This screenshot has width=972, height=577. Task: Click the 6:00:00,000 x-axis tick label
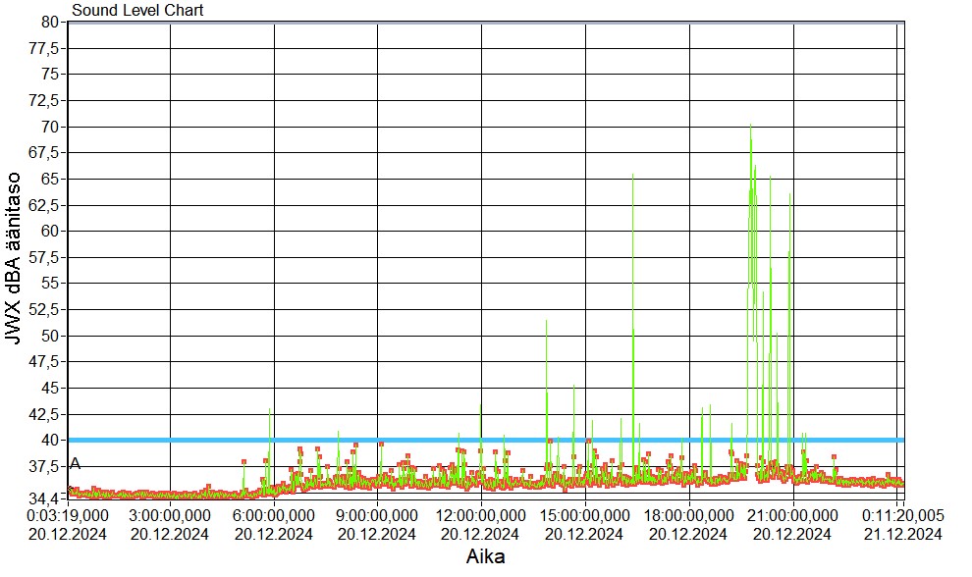(x=274, y=514)
